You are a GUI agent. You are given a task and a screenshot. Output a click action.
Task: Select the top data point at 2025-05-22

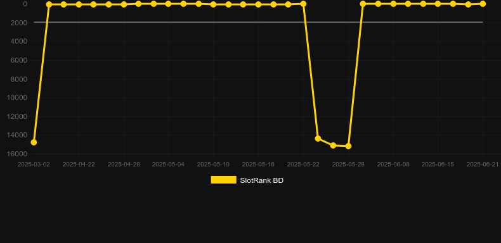303,4
